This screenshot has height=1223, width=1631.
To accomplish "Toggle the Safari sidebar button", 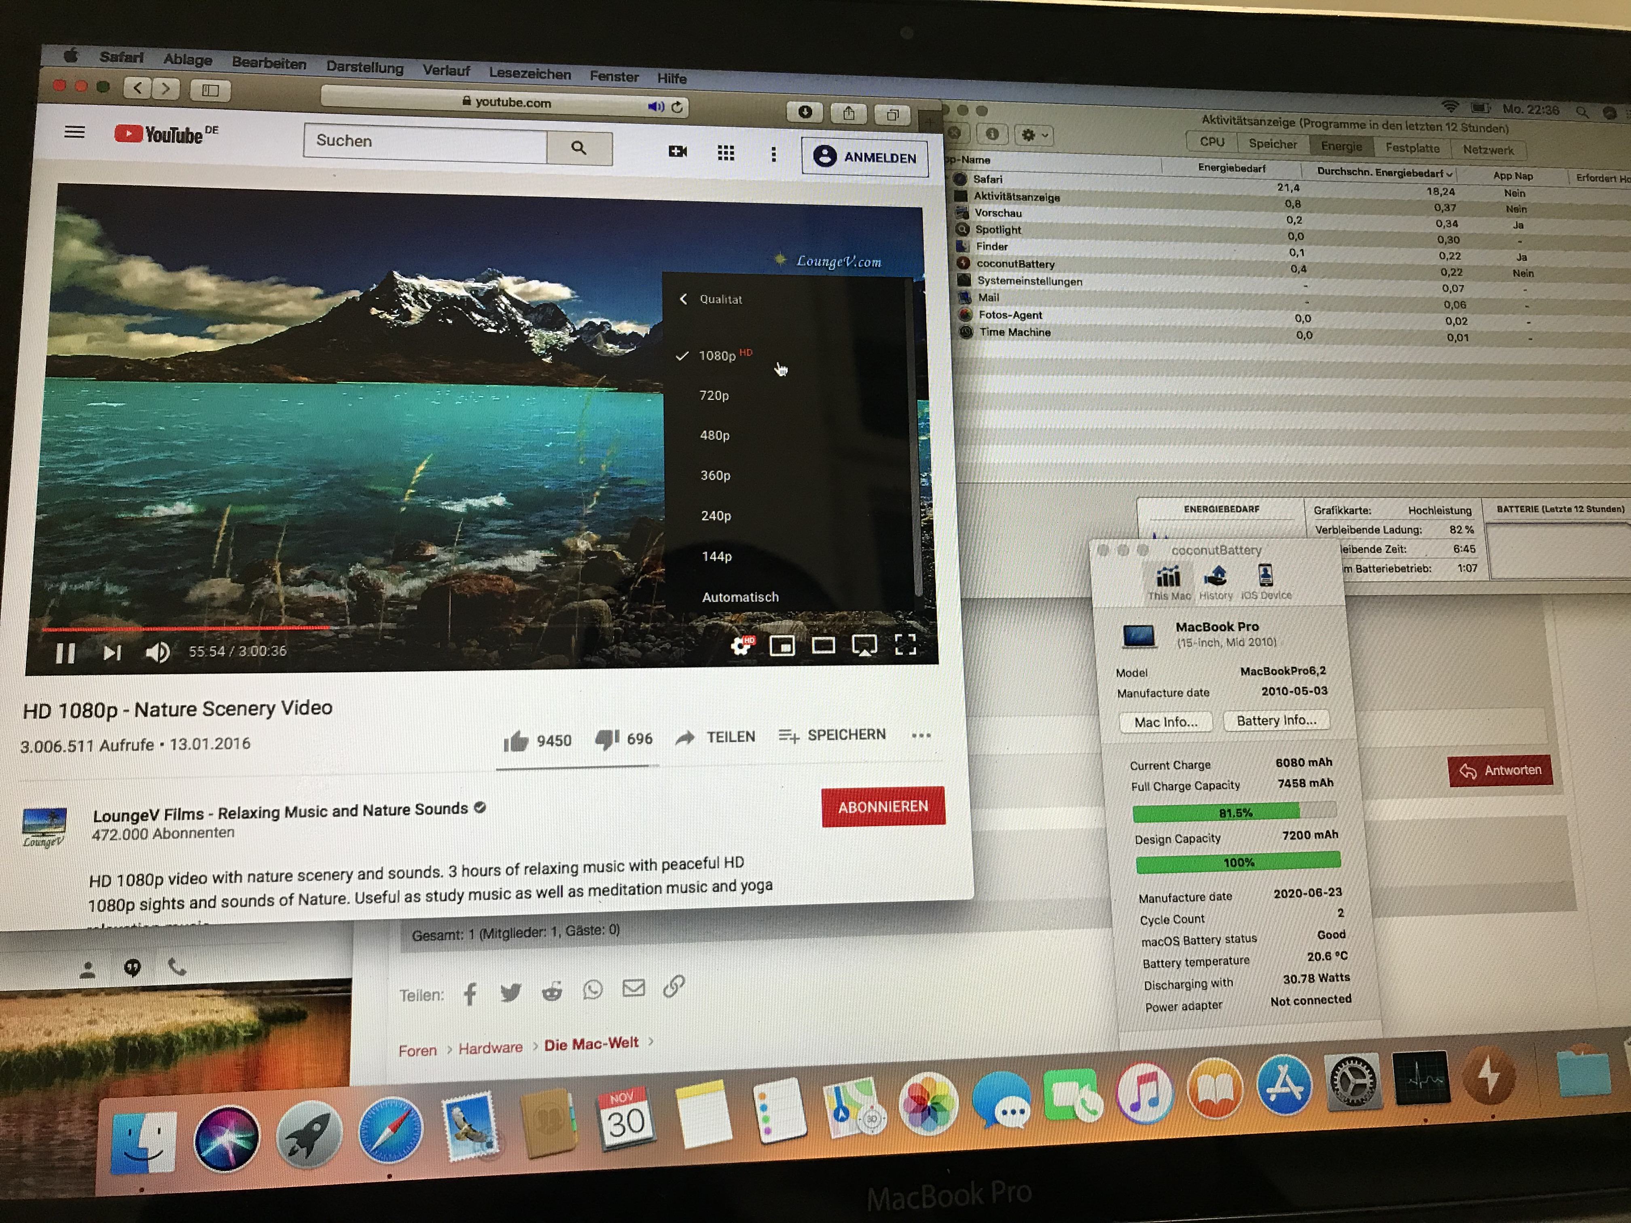I will 210,91.
